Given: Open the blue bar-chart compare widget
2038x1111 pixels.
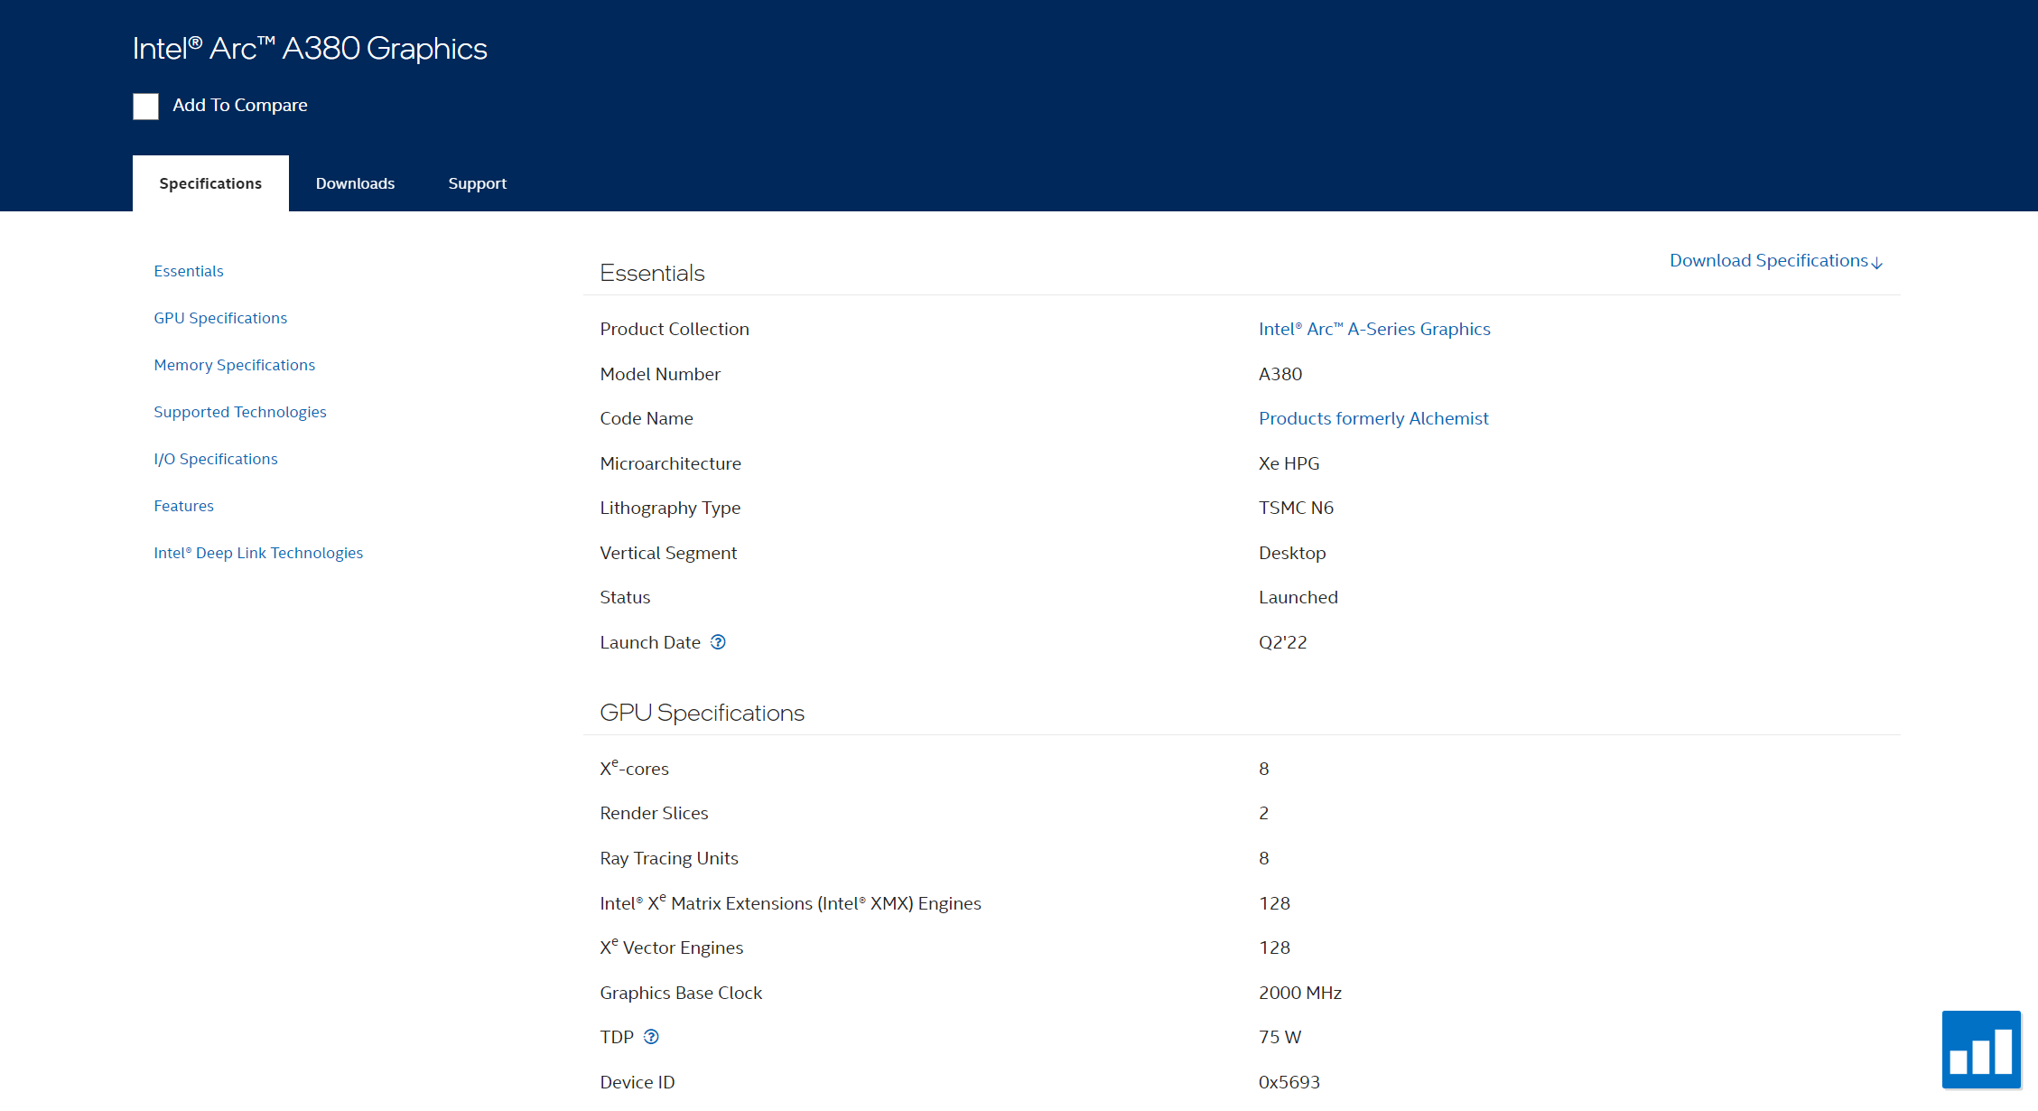Looking at the screenshot, I should tap(1981, 1050).
